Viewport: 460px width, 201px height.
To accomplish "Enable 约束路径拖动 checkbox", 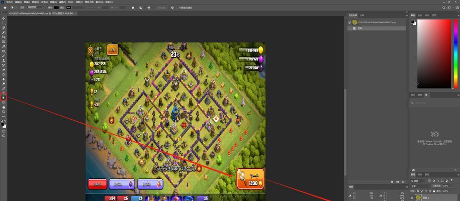I will click(177, 8).
